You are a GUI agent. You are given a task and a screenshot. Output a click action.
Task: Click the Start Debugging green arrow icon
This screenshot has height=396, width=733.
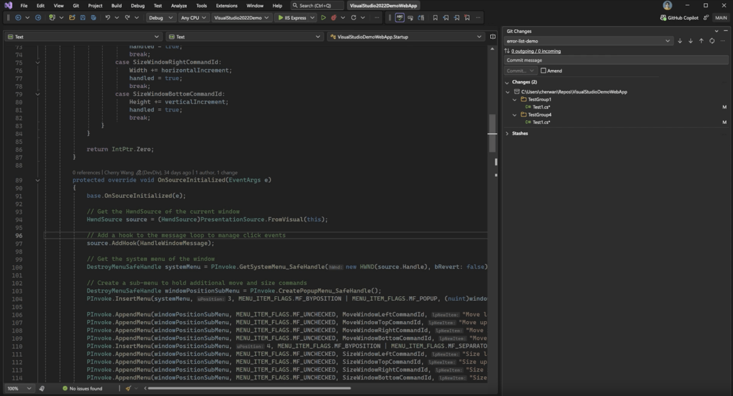323,17
